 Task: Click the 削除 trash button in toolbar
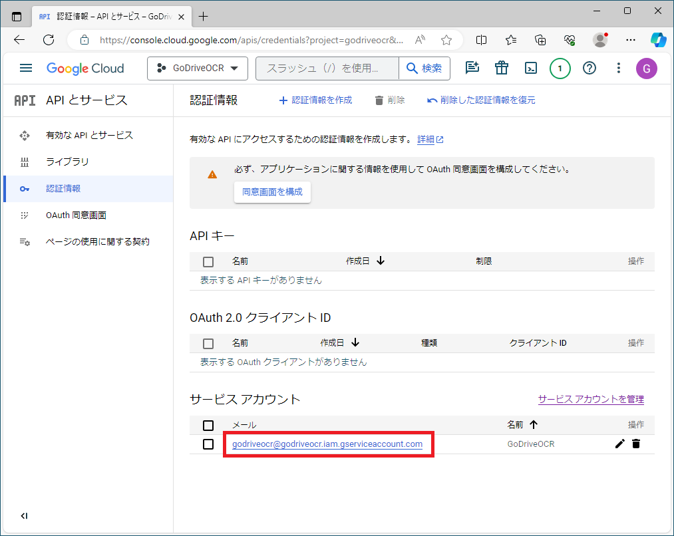[x=390, y=100]
